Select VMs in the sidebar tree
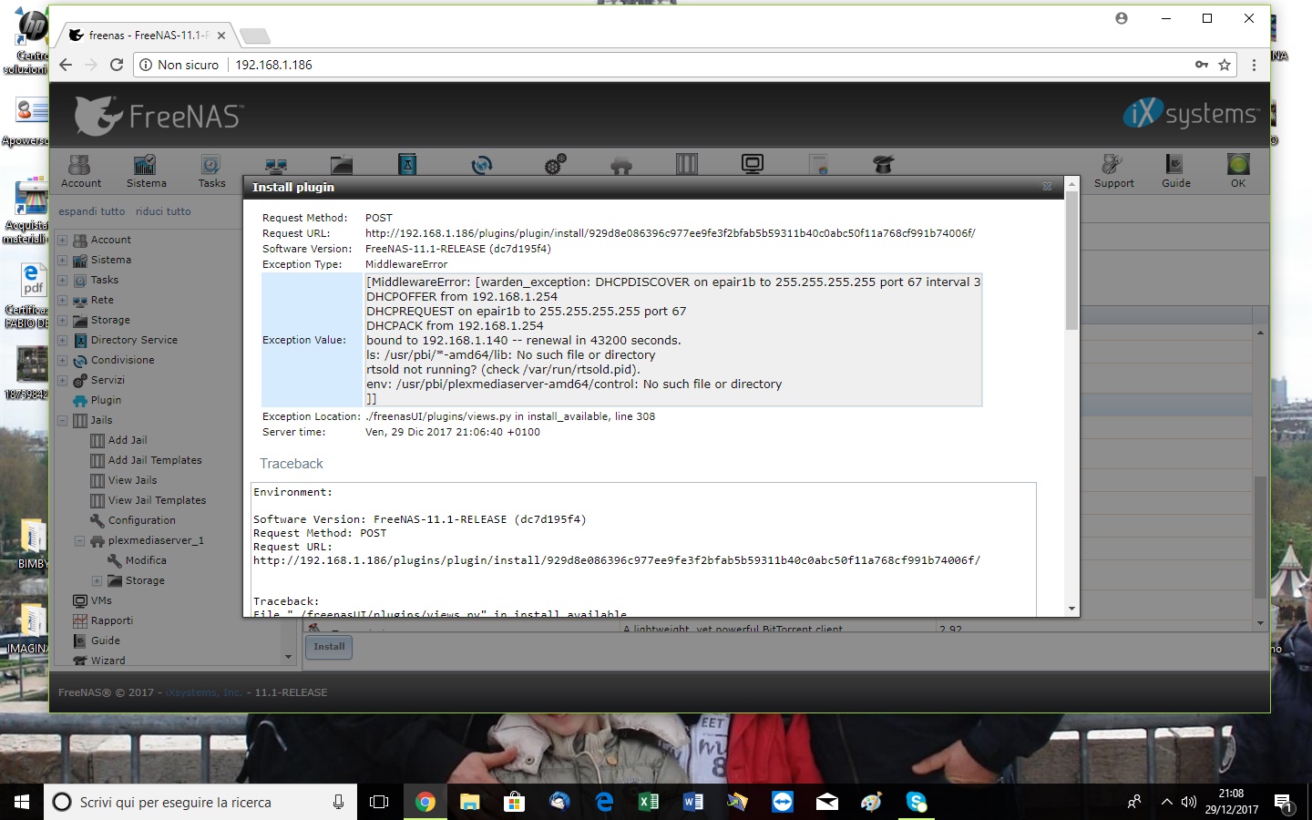1312x820 pixels. pyautogui.click(x=100, y=600)
